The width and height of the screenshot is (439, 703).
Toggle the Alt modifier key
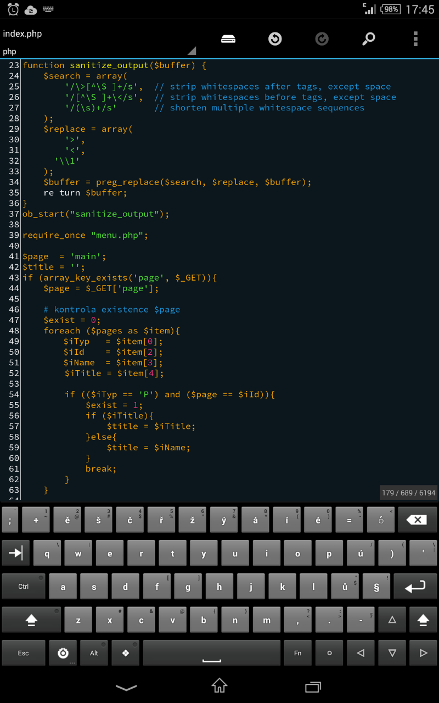point(94,653)
